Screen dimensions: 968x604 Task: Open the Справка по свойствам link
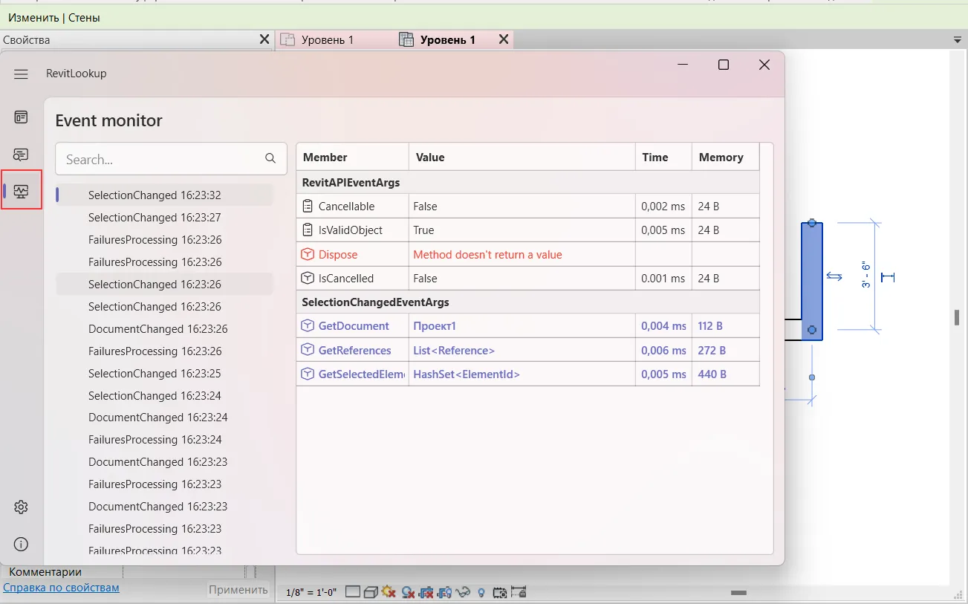(x=61, y=588)
